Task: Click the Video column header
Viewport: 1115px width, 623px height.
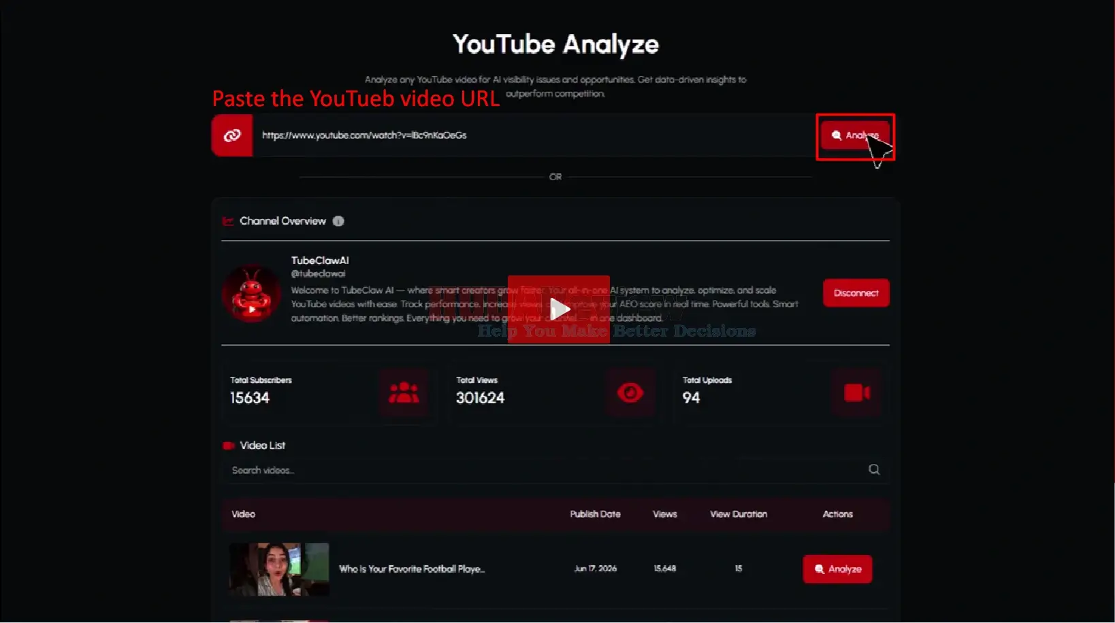Action: pyautogui.click(x=243, y=514)
